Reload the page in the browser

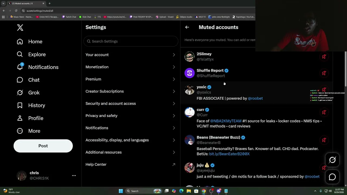pyautogui.click(x=16, y=11)
